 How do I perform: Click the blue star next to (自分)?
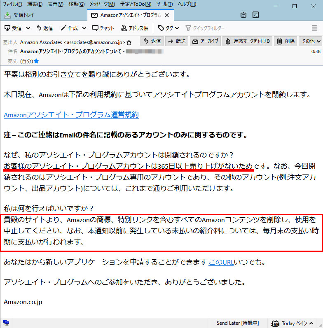(36, 61)
